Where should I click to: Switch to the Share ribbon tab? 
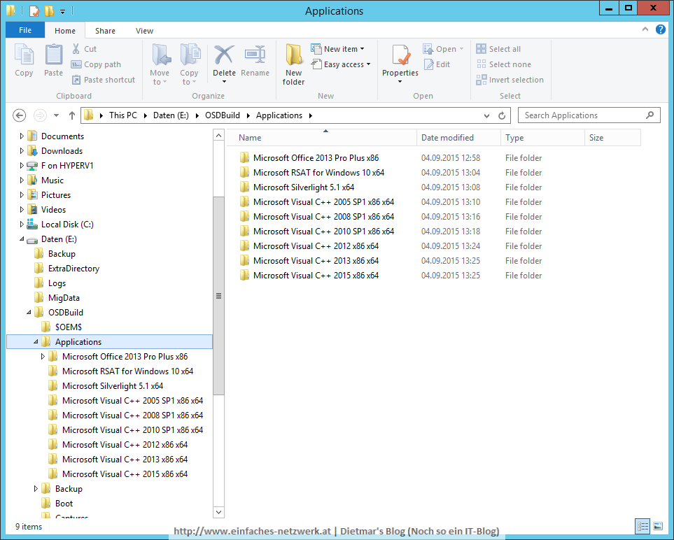105,31
